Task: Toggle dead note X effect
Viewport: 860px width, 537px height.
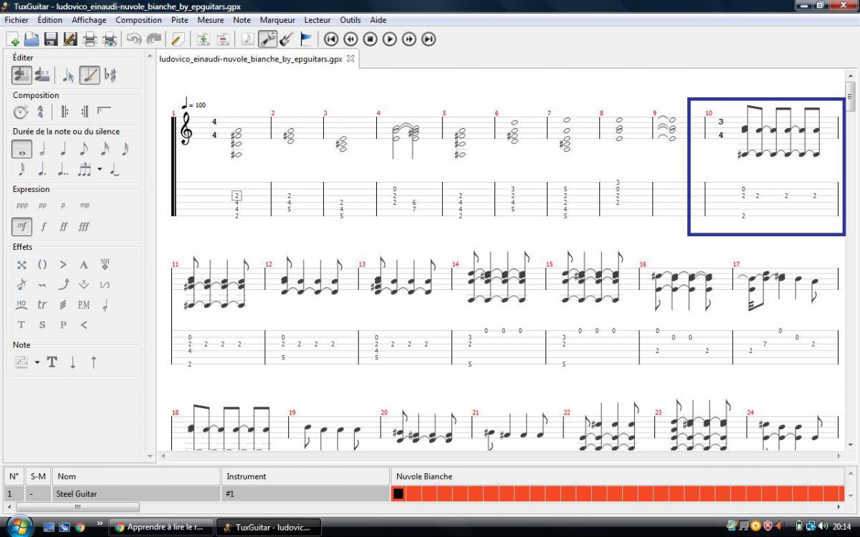Action: (21, 264)
